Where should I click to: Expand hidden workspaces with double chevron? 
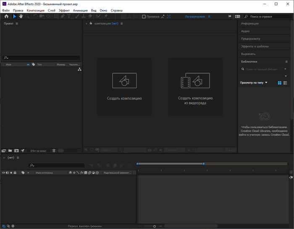(x=230, y=16)
